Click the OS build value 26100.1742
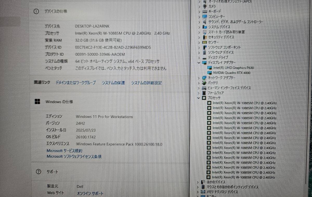The width and height of the screenshot is (312, 197). [86, 137]
